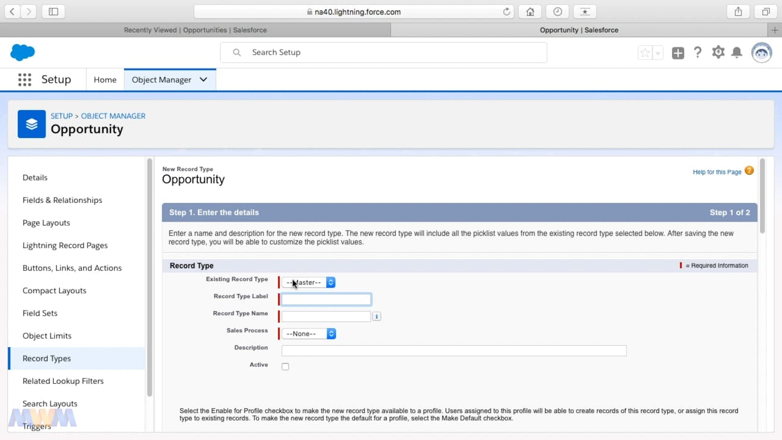Click in the Record Type Label field
The image size is (782, 440).
tap(326, 299)
